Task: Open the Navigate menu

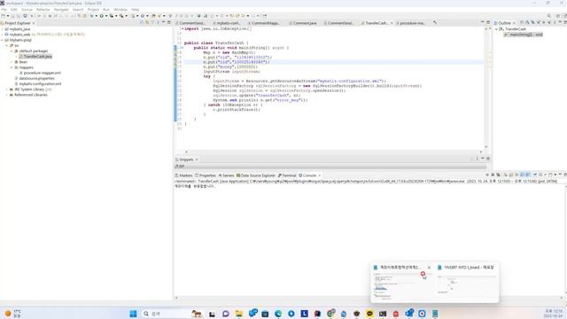Action: (x=61, y=10)
